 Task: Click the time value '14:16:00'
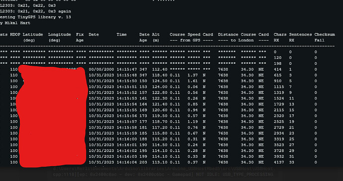pos(127,139)
